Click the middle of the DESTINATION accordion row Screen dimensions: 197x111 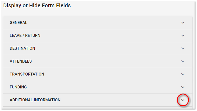coord(98,48)
